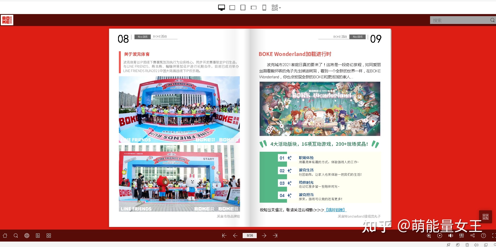Click page number 08 on left page

(x=123, y=39)
